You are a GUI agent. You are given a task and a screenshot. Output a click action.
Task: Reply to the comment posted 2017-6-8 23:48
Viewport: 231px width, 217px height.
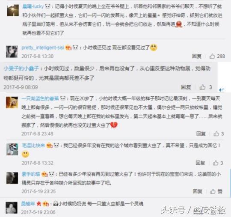[201, 134]
